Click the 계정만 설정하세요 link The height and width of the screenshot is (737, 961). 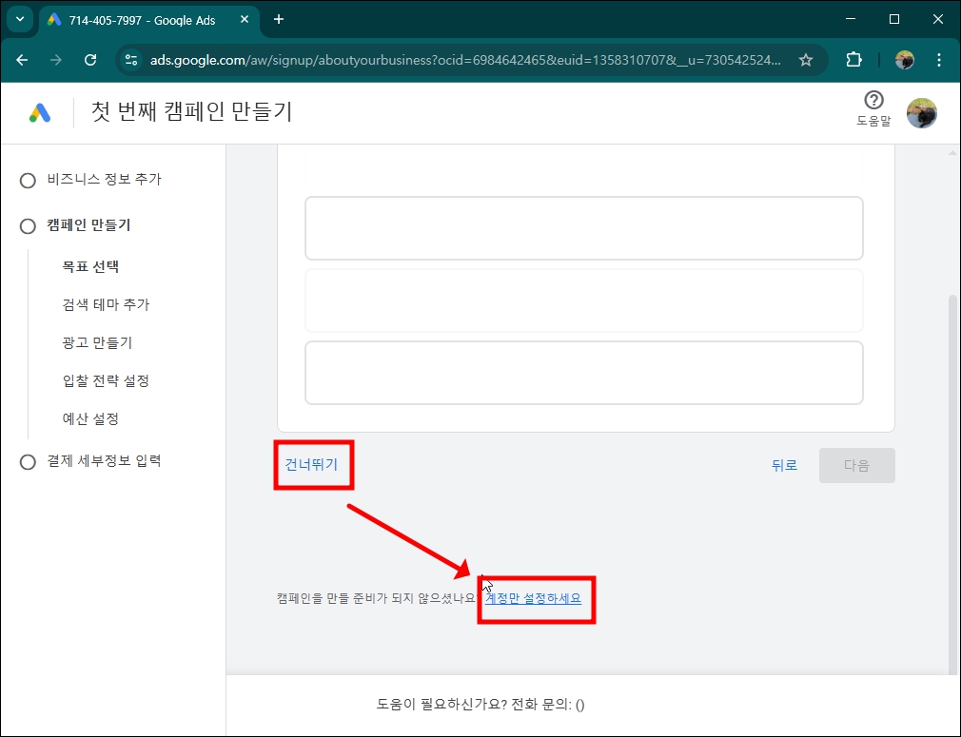pos(536,599)
